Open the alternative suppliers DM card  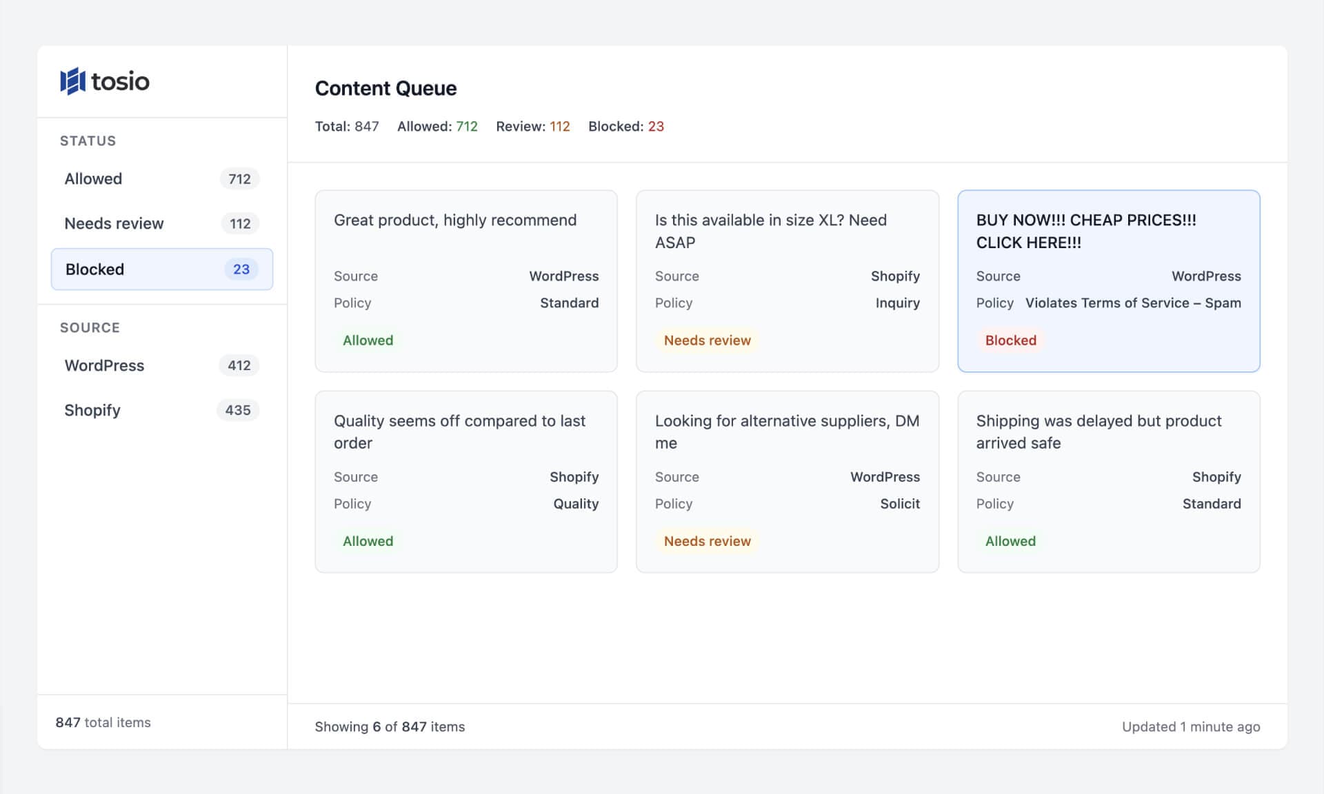point(787,482)
